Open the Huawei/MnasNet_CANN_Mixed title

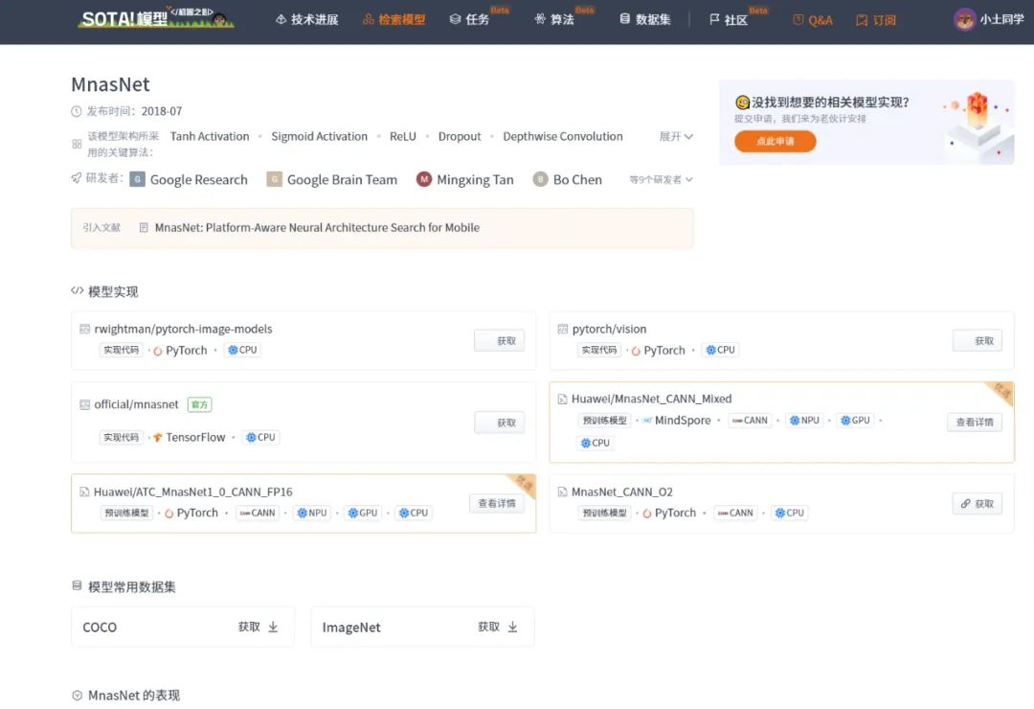point(652,399)
